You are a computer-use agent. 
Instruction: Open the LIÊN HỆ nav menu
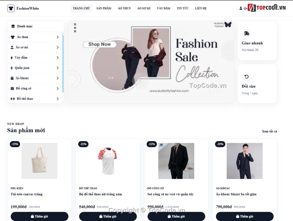click(201, 8)
